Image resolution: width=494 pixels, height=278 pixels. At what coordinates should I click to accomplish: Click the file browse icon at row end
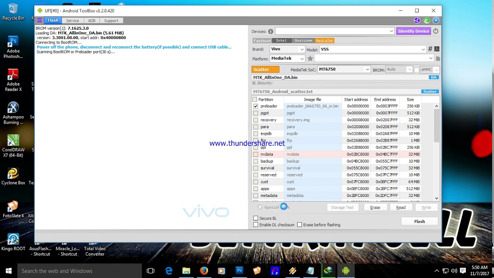coord(438,59)
